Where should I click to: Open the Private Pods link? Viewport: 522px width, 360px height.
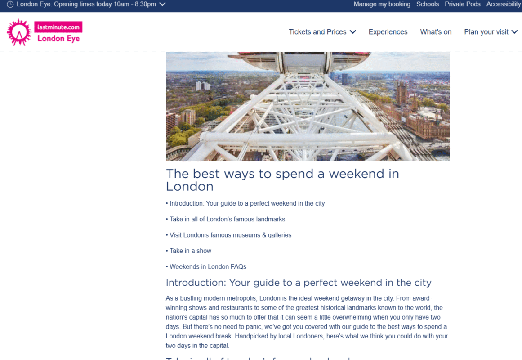(462, 4)
